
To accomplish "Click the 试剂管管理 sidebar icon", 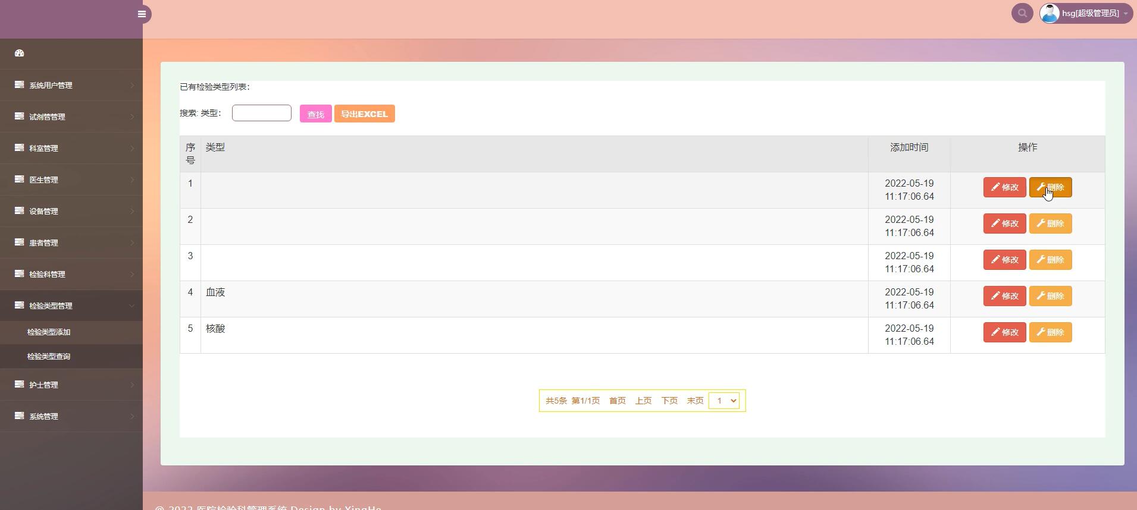I will tap(19, 117).
